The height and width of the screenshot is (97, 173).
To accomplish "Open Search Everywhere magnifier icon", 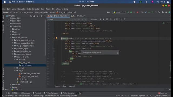I will point(163,12).
